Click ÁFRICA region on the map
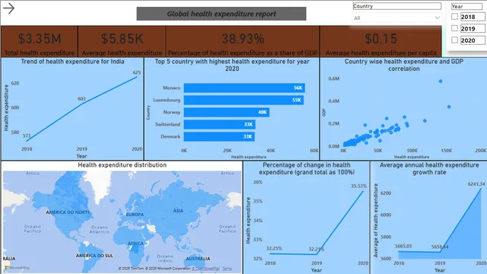Viewport: 487px width, 274px height. [x=135, y=244]
